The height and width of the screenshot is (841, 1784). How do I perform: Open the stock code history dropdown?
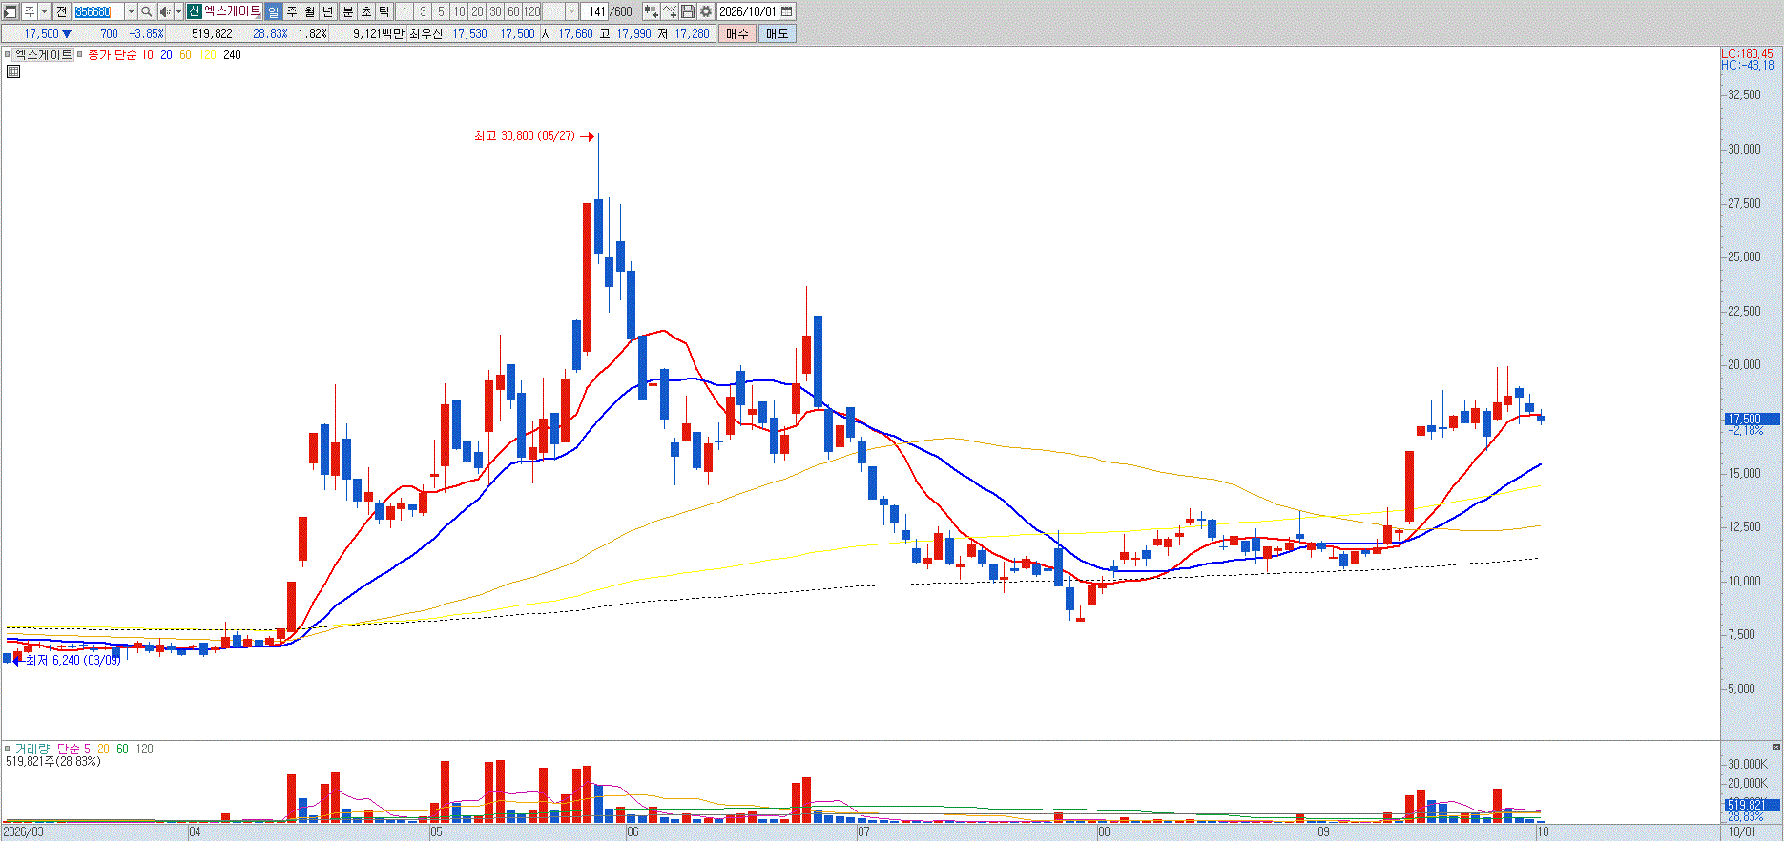[x=131, y=11]
